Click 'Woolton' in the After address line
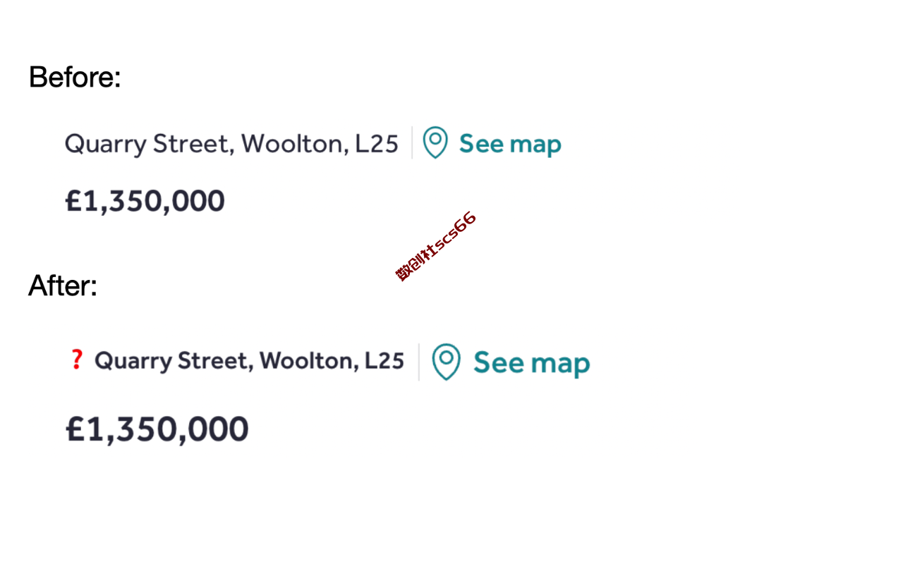The height and width of the screenshot is (564, 903). [x=309, y=360]
